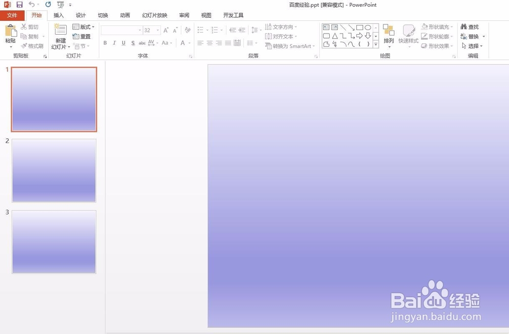
Task: Click the Bullets list icon
Action: click(x=200, y=30)
